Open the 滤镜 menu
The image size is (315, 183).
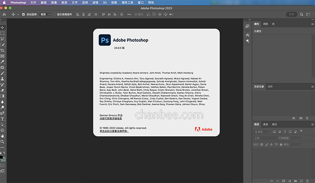pyautogui.click(x=95, y=3)
